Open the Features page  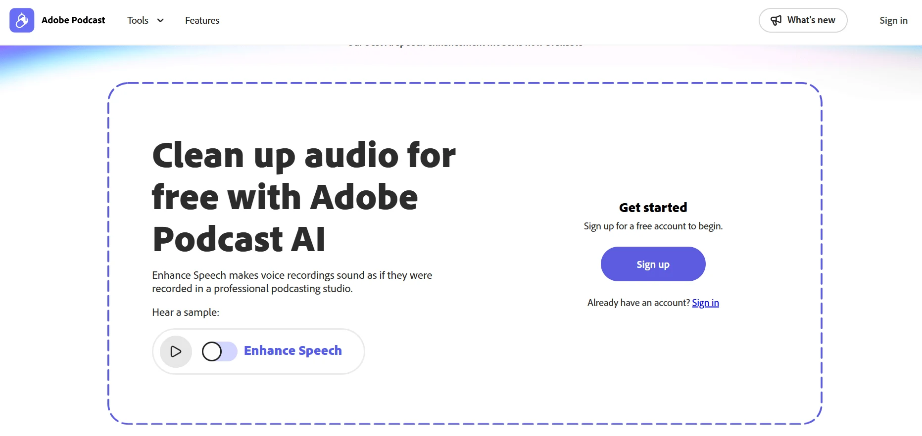(202, 21)
